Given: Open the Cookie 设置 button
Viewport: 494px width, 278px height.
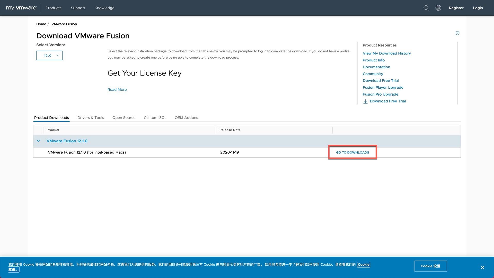Looking at the screenshot, I should point(430,266).
